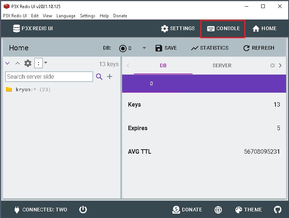289x218 pixels.
Task: Click the Expires value 5
Action: click(x=278, y=128)
